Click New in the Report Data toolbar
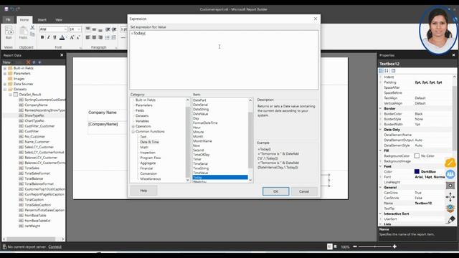The width and height of the screenshot is (459, 258). (x=6, y=62)
